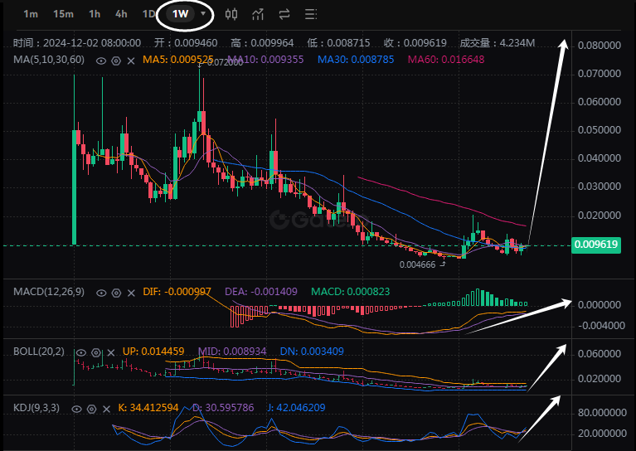The image size is (636, 451).
Task: Remove the MACD indicator
Action: pyautogui.click(x=131, y=293)
